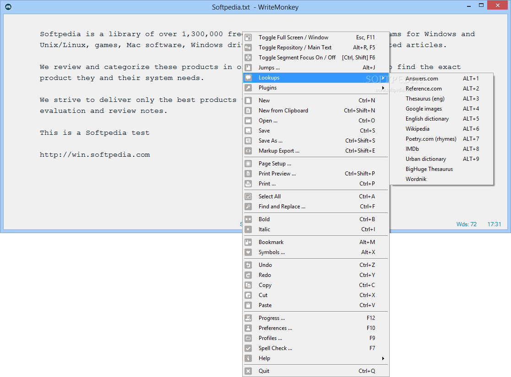This screenshot has height=377, width=511.
Task: Click the Save As icon
Action: tap(248, 141)
